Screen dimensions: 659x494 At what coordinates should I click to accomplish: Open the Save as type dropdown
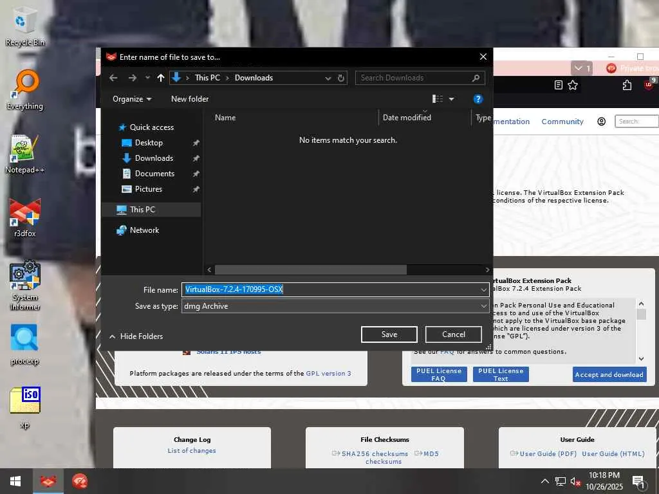(x=335, y=306)
